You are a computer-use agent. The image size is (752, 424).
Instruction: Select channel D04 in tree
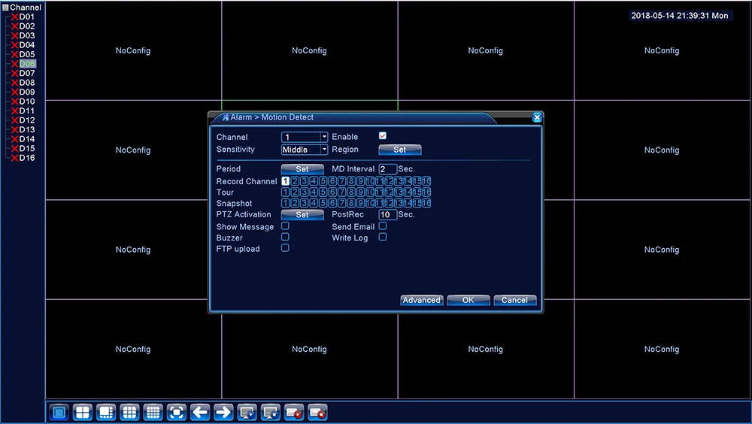click(x=27, y=45)
